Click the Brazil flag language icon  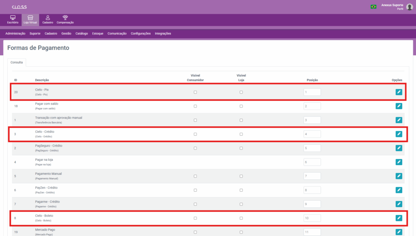(373, 6)
